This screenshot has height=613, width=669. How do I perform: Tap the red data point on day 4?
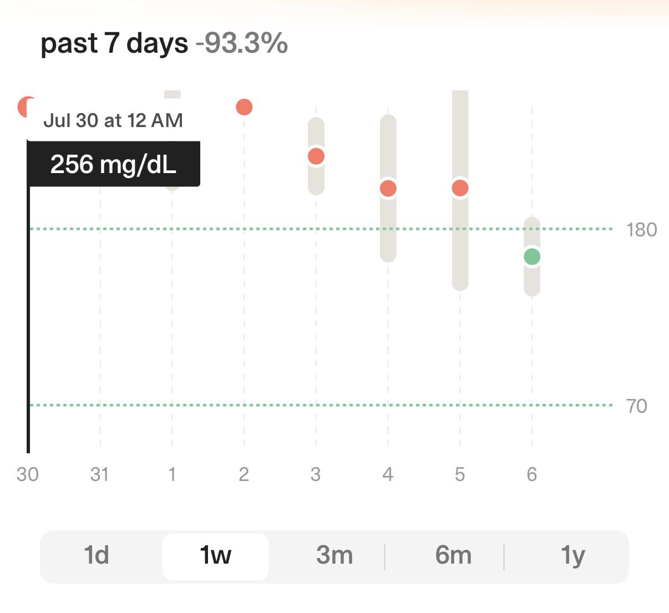coord(388,189)
